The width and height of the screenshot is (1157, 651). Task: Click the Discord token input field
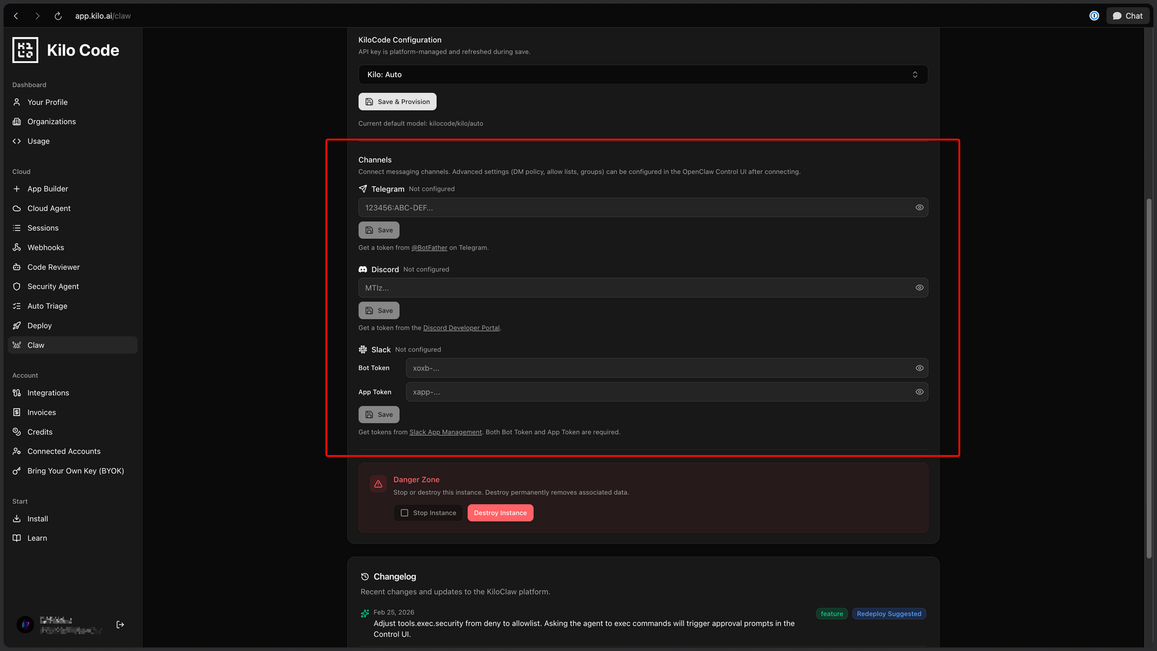pyautogui.click(x=643, y=288)
